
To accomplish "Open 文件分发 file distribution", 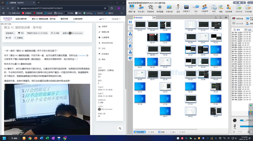I will click(239, 8).
